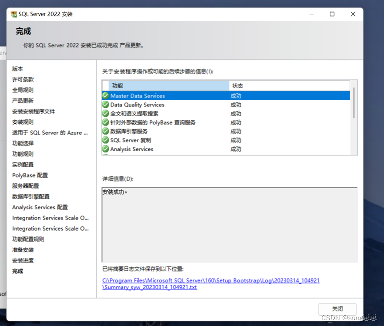Close the installer with the X button
The height and width of the screenshot is (326, 384).
tap(353, 14)
